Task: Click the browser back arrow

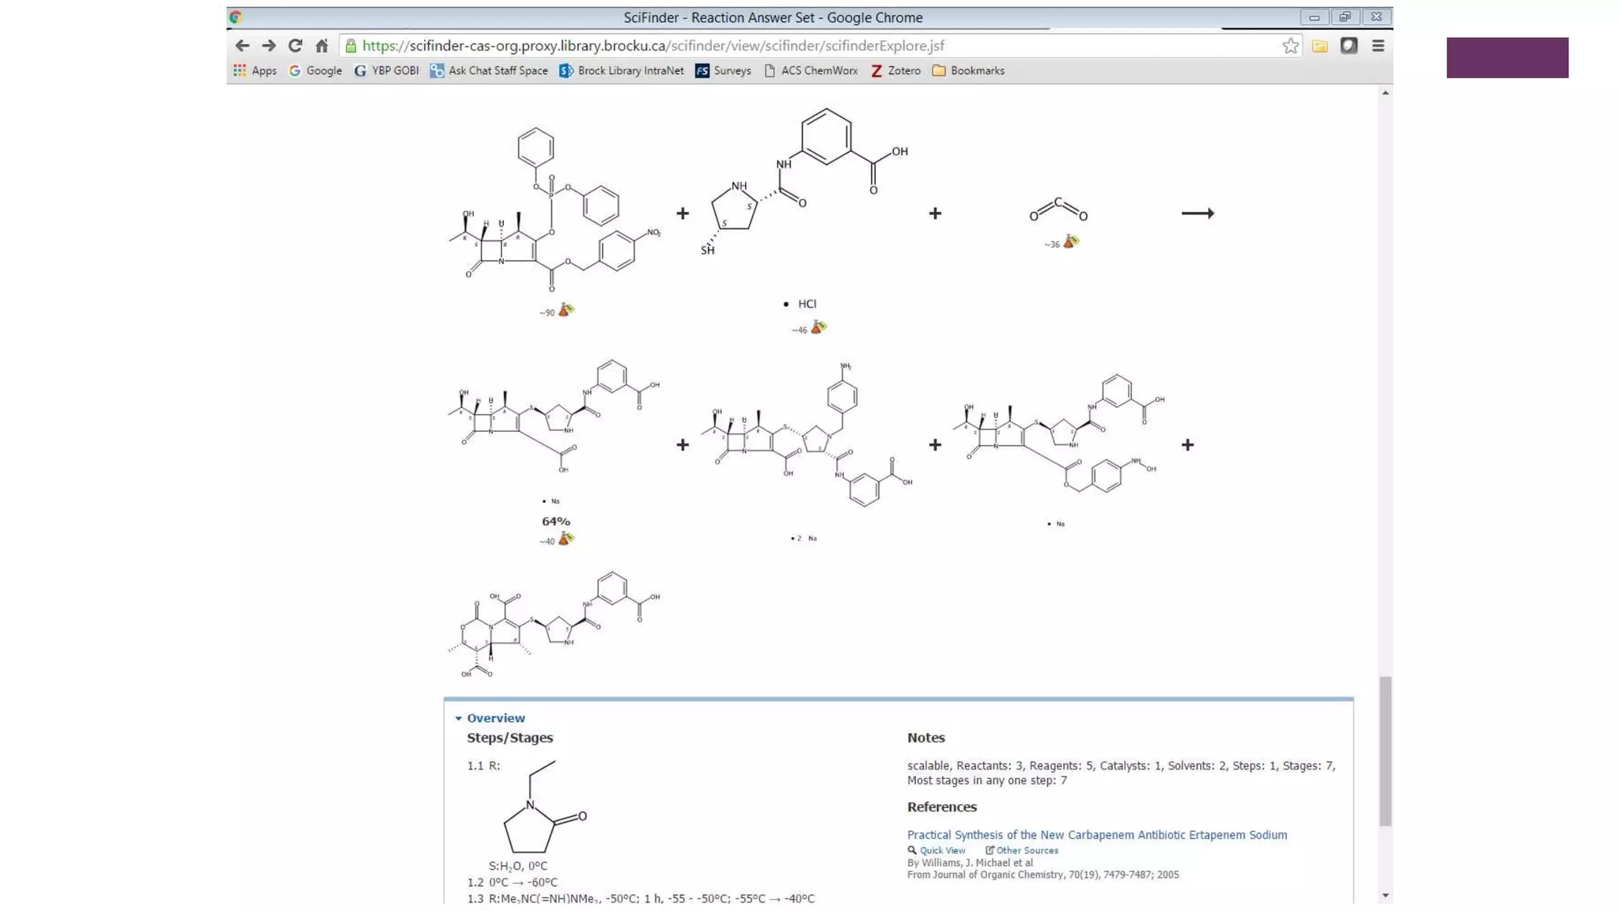Action: point(242,46)
